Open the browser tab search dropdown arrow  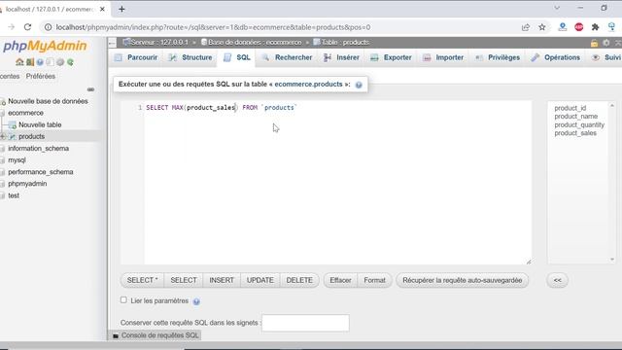[557, 8]
